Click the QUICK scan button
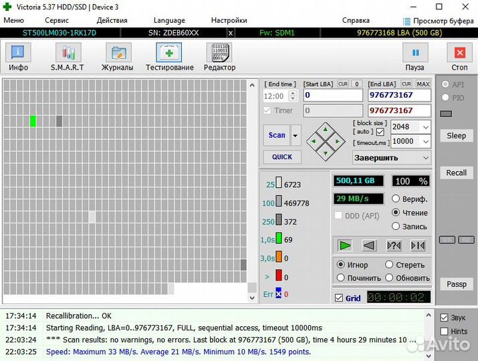Screen dimensions: 478x361 [282, 157]
